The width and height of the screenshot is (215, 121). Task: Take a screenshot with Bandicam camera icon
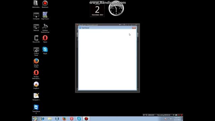[x=176, y=115]
